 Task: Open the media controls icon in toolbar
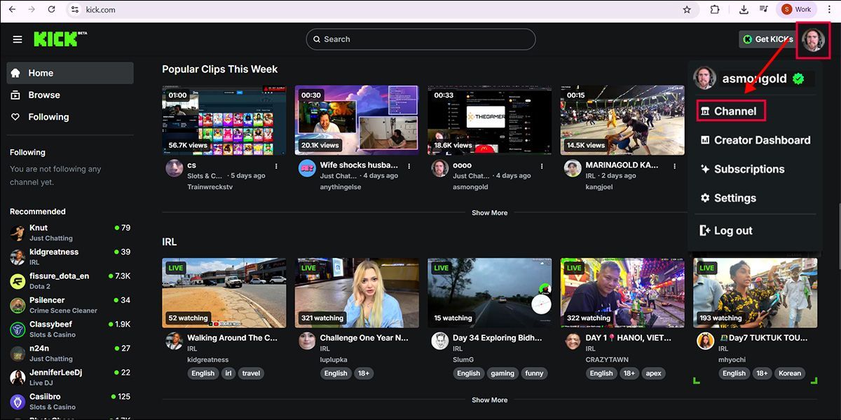point(764,10)
